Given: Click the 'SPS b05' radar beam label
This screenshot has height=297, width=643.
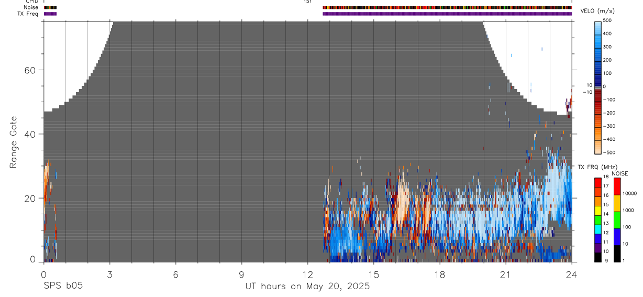Looking at the screenshot, I should (63, 286).
